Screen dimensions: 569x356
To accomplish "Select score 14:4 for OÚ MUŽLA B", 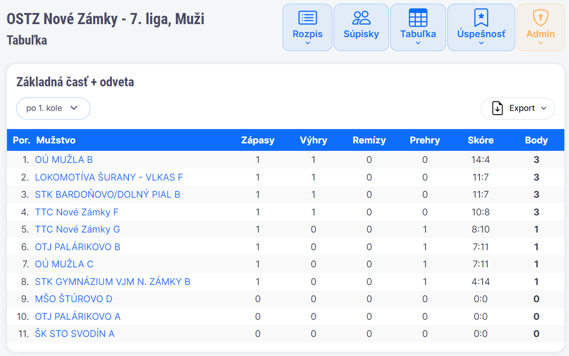I will (x=481, y=160).
